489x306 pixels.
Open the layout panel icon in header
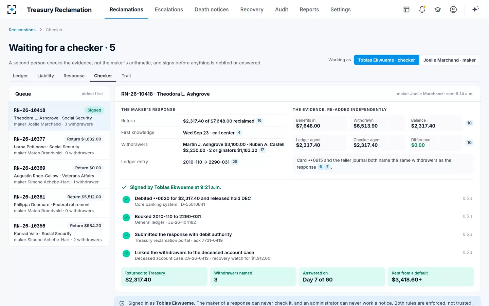[x=406, y=10]
